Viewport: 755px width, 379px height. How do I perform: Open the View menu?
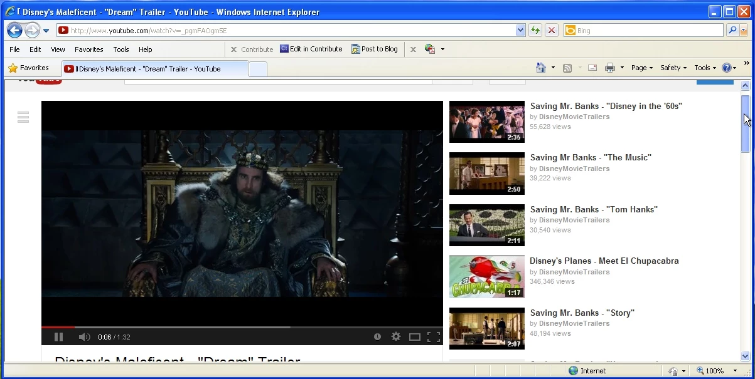pos(58,49)
